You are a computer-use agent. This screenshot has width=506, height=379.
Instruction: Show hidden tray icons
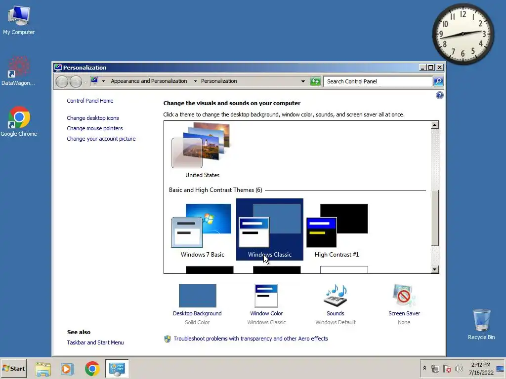(424, 368)
